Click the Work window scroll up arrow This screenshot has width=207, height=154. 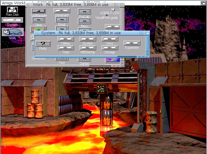point(122,60)
